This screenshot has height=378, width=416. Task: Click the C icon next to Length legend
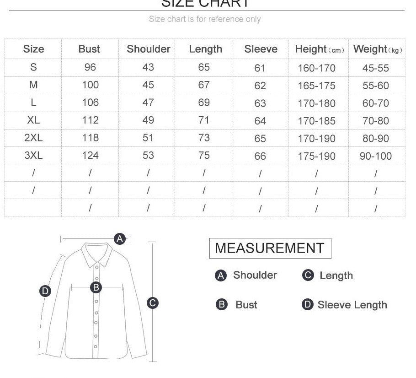click(x=308, y=275)
